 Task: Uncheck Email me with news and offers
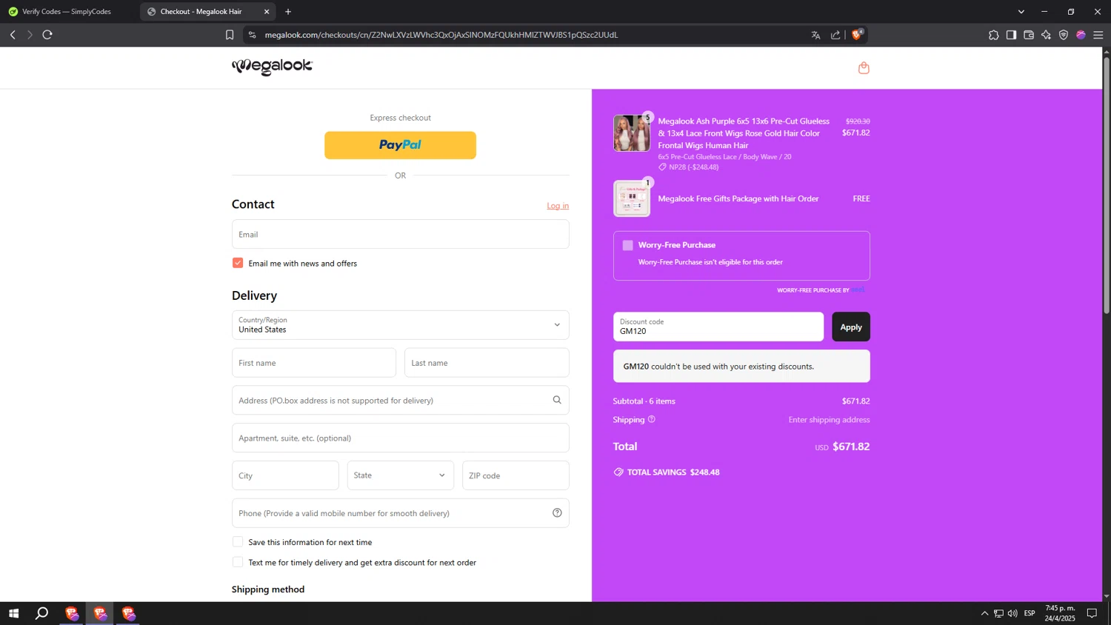point(238,263)
